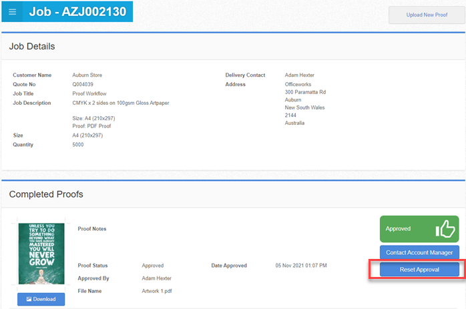The height and width of the screenshot is (309, 466).
Task: Click address line Officeworks
Action: point(298,84)
